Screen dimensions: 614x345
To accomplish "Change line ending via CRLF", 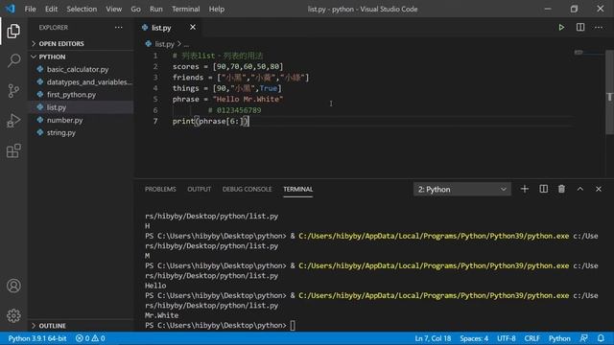I will point(531,338).
